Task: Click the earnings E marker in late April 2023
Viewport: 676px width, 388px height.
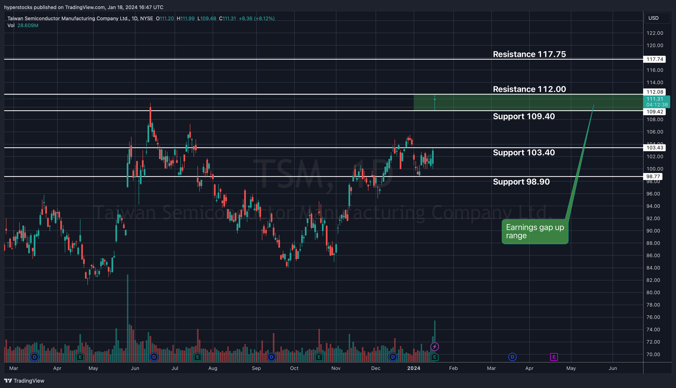Action: pos(80,357)
